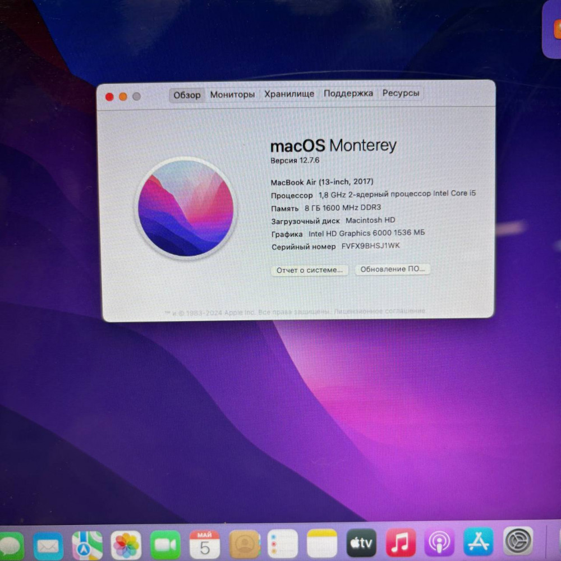Viewport: 561px width, 561px height.
Task: Open Calendar showing May 5
Action: [x=204, y=545]
